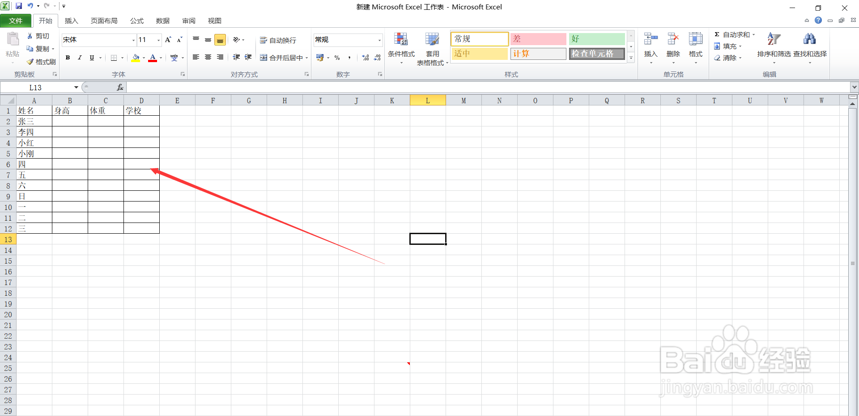This screenshot has height=416, width=859.
Task: Click the Select All corner button
Action: 8,101
